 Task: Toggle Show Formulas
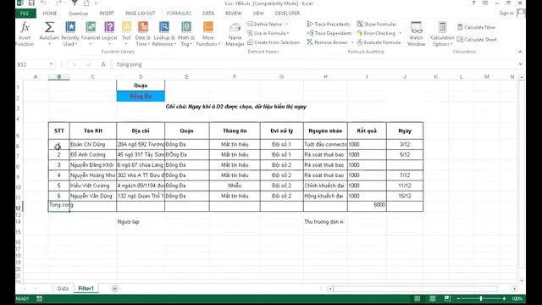click(x=376, y=25)
